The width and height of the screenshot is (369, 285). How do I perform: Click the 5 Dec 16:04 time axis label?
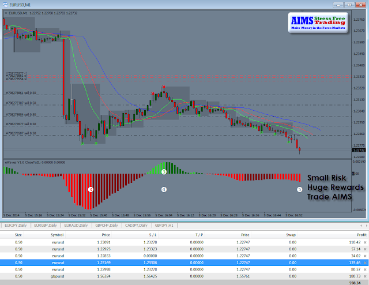[164, 215]
